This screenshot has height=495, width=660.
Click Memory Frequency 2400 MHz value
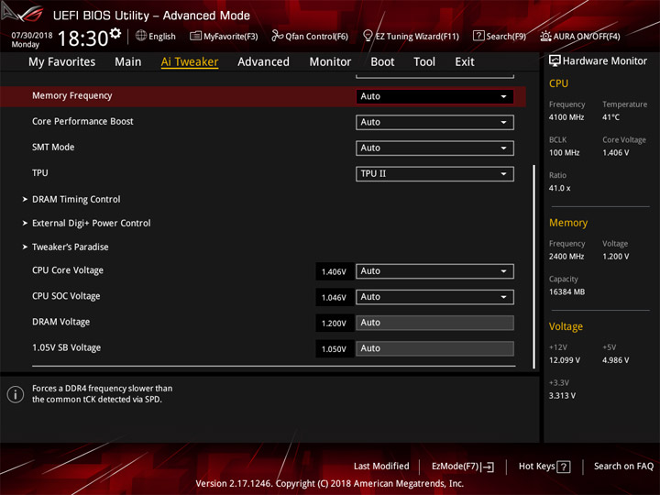pyautogui.click(x=566, y=257)
